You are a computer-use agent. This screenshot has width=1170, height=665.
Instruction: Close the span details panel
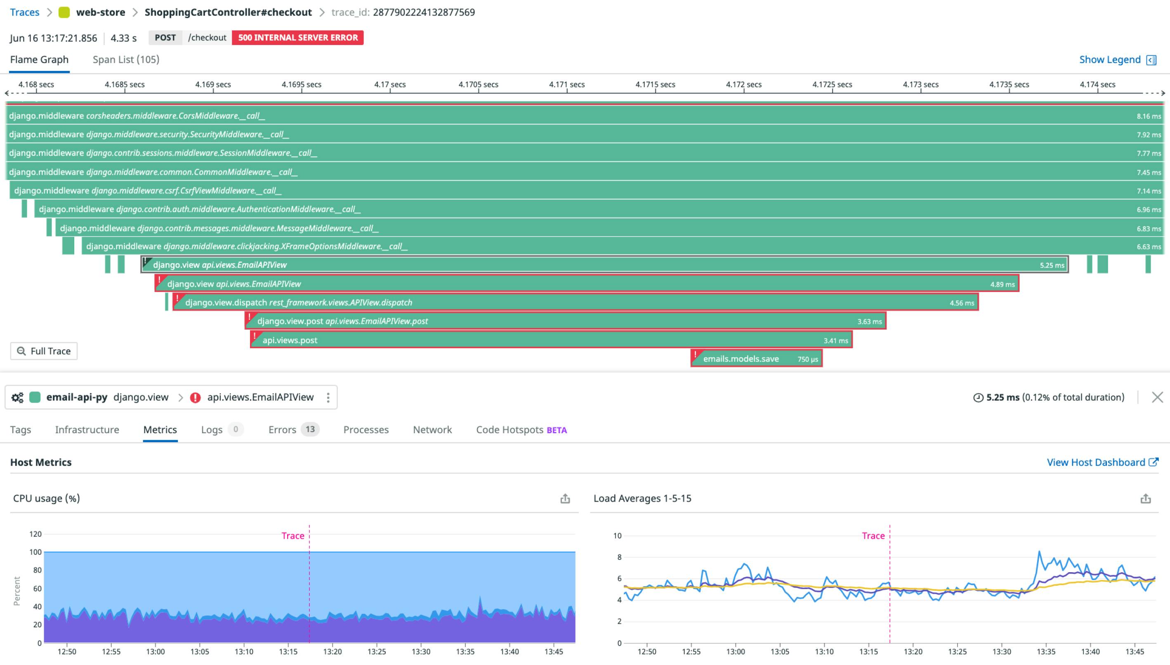[x=1157, y=397]
